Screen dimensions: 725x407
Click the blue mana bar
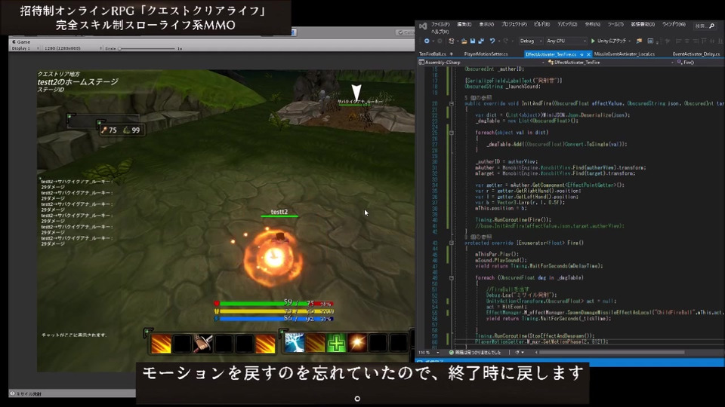pos(276,318)
